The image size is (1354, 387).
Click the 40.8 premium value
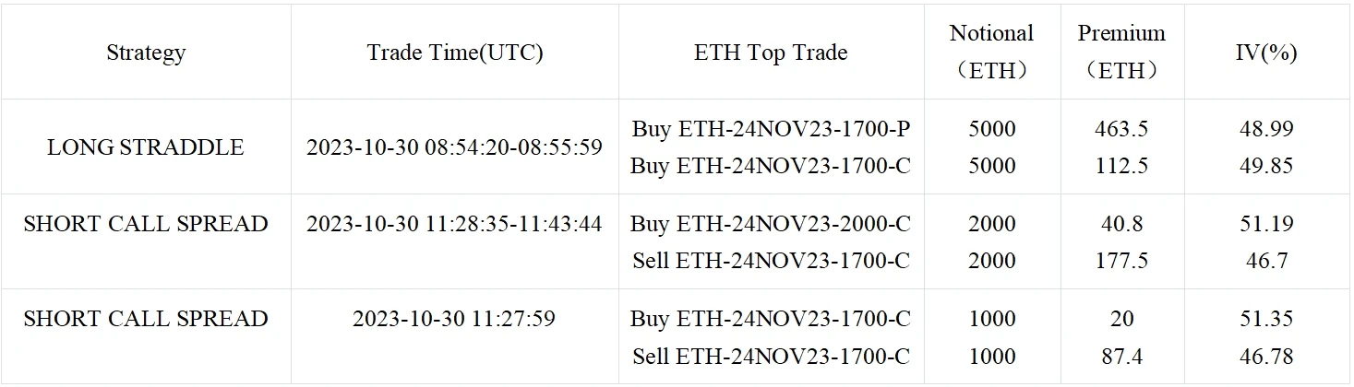(1120, 224)
